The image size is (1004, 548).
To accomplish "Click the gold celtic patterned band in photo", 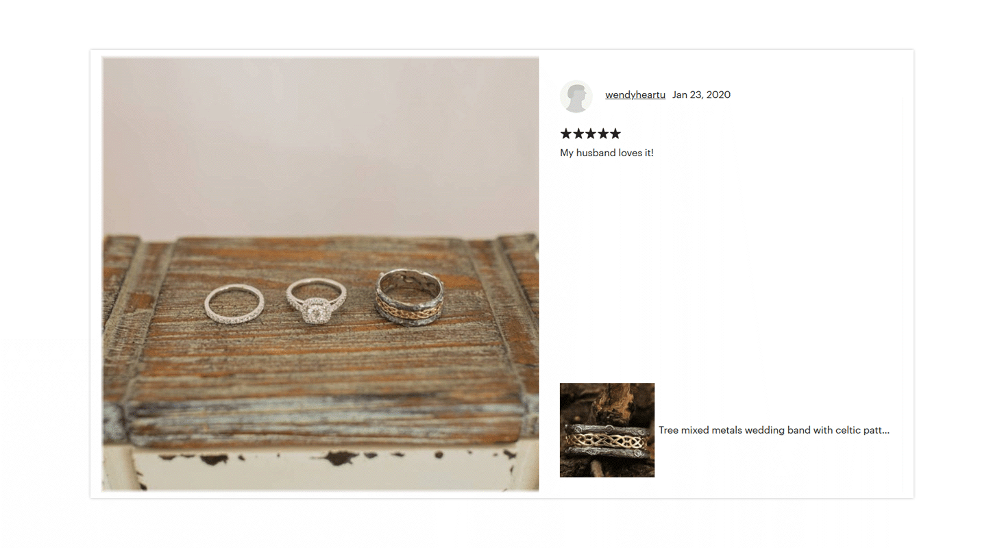I will (x=410, y=297).
